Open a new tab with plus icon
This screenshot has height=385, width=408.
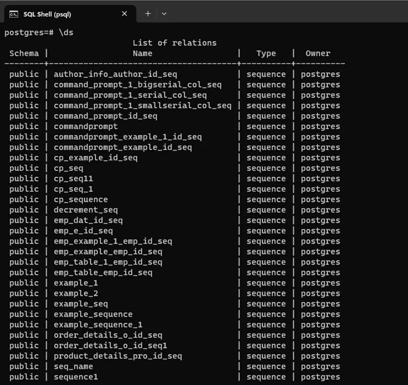(148, 14)
